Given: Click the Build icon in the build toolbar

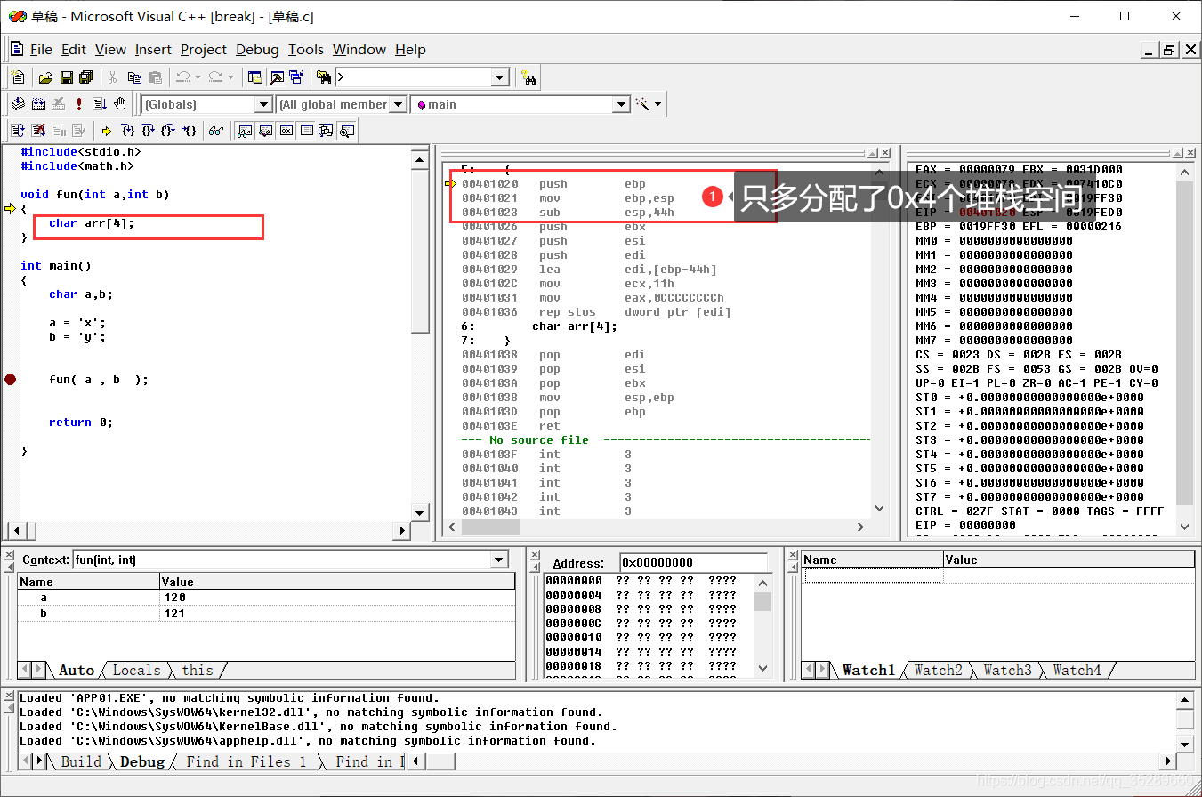Looking at the screenshot, I should pos(38,104).
